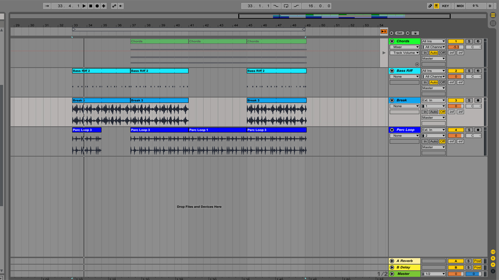
Task: Click the Perc Loop volume field
Action: pyautogui.click(x=456, y=136)
